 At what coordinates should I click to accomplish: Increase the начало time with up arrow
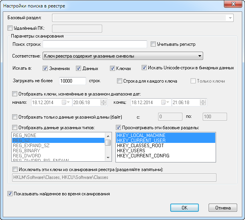[x=103, y=101]
